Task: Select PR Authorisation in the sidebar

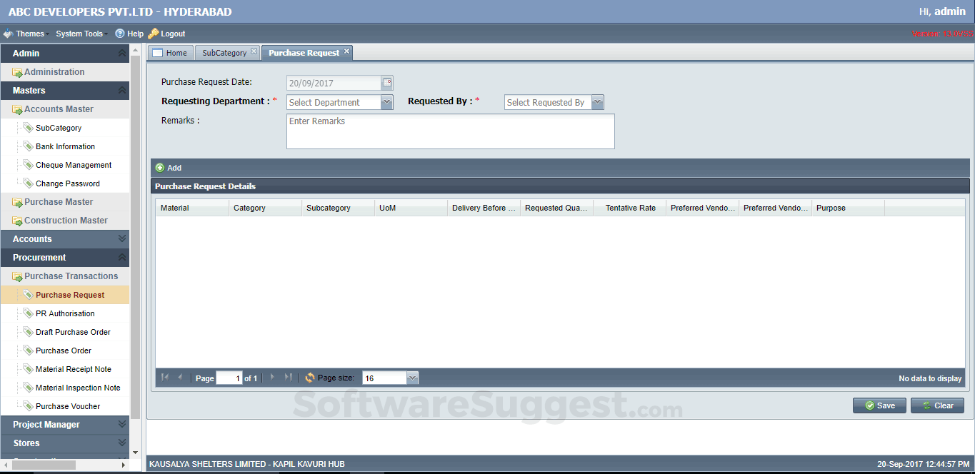Action: click(65, 313)
